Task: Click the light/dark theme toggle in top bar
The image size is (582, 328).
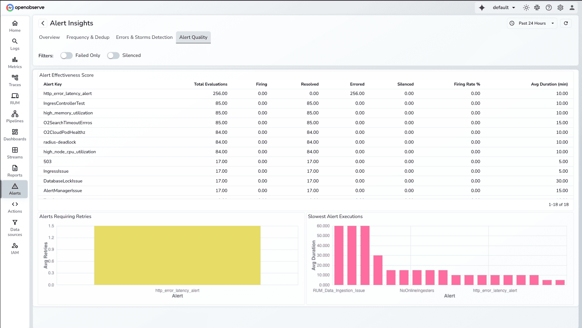Action: (526, 7)
